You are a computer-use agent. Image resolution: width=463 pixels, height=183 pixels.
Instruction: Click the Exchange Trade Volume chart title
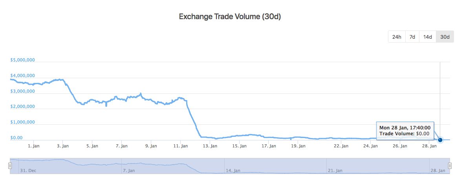[230, 17]
